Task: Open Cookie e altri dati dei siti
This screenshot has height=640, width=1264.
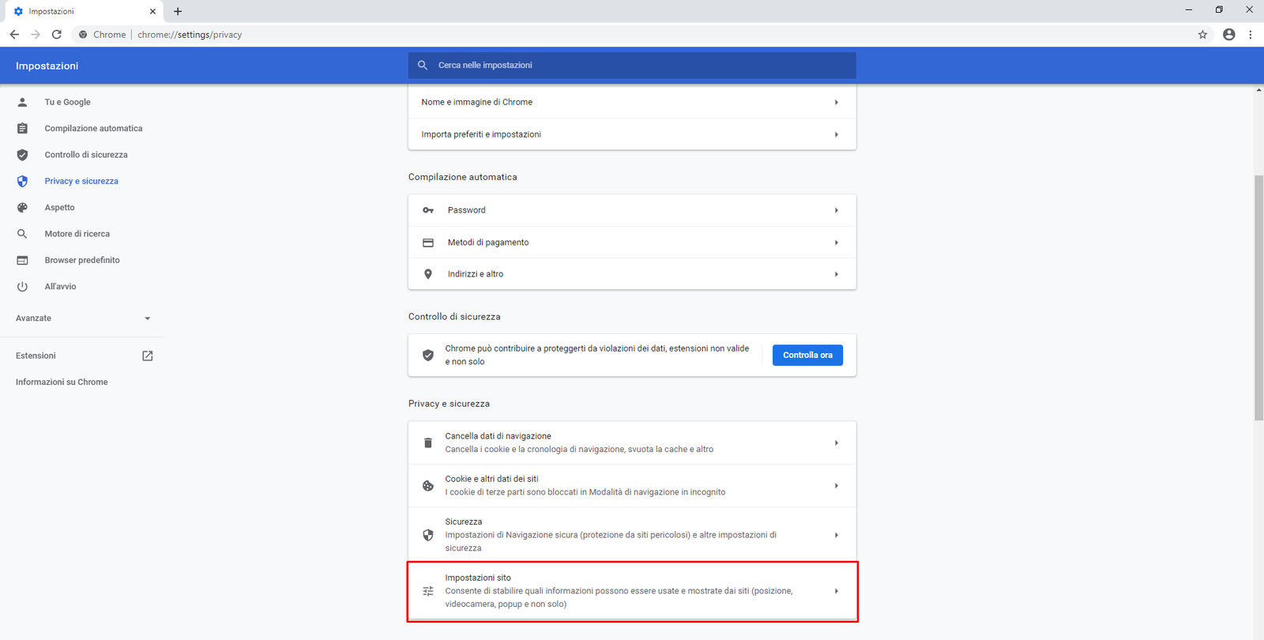Action: point(631,485)
